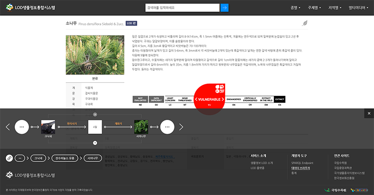Open the 데이터 브라우저 footer link
This screenshot has height=195, width=374.
point(301,168)
